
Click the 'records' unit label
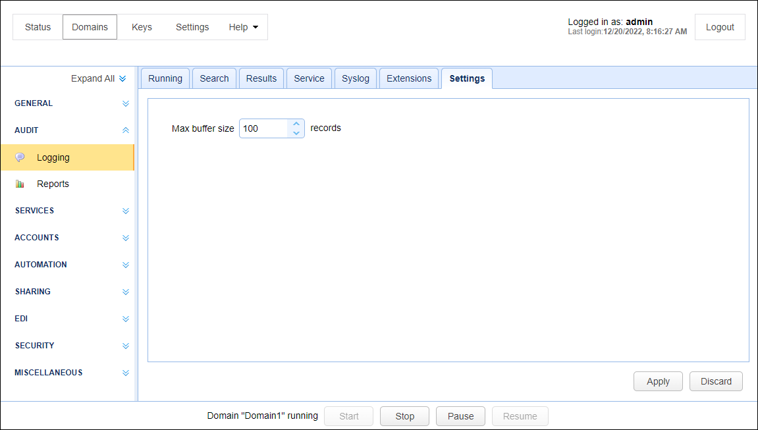pyautogui.click(x=326, y=128)
